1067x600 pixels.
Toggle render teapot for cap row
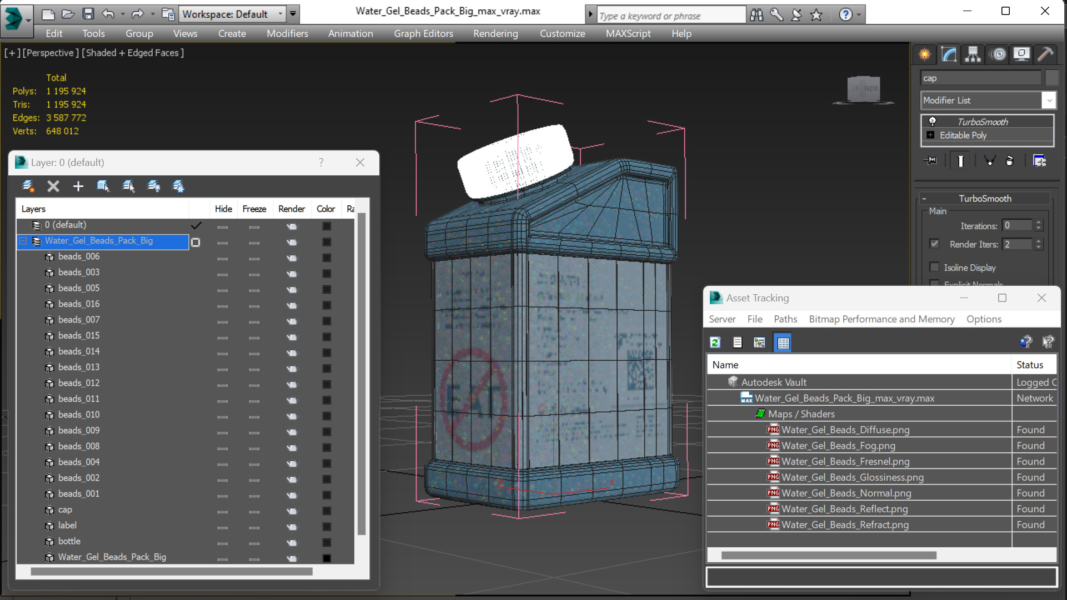tap(292, 511)
